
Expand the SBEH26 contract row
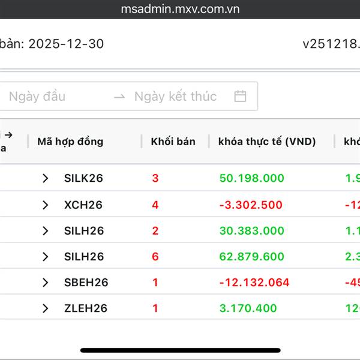(x=45, y=283)
